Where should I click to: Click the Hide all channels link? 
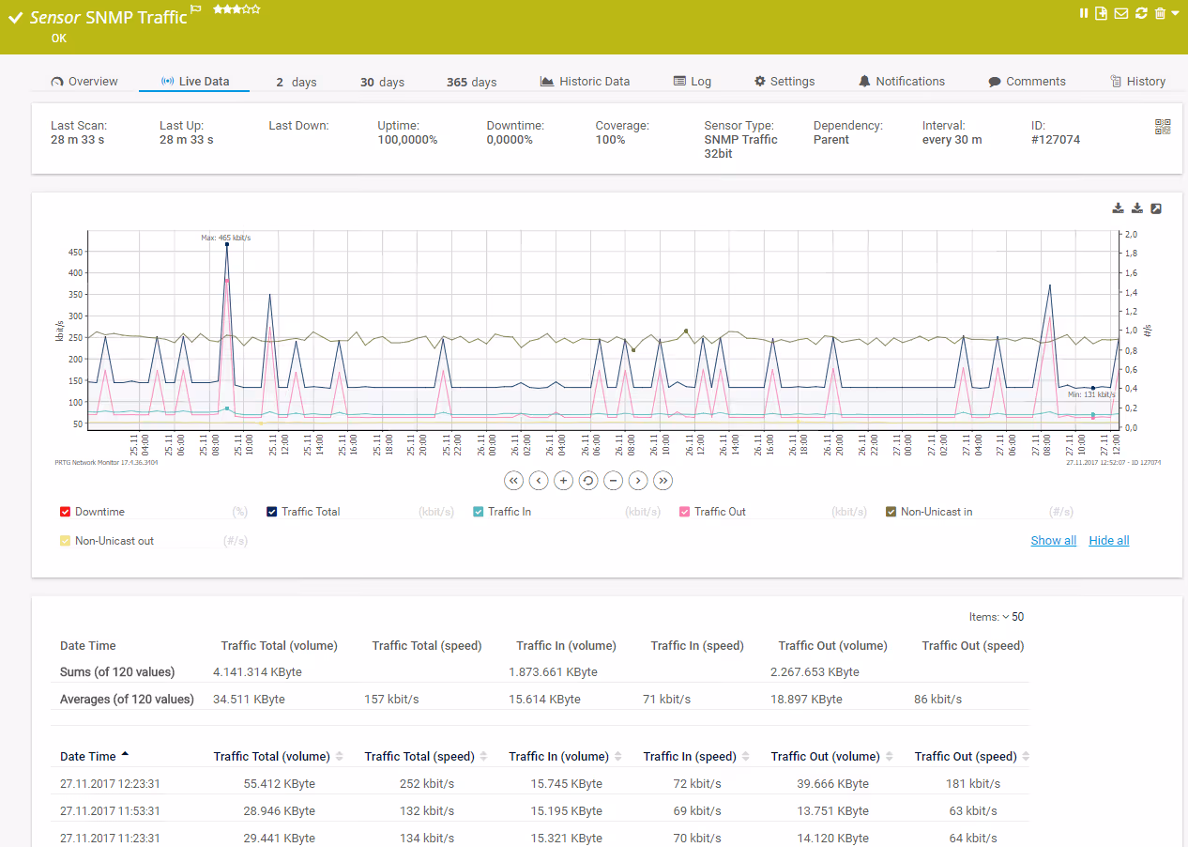(x=1108, y=540)
